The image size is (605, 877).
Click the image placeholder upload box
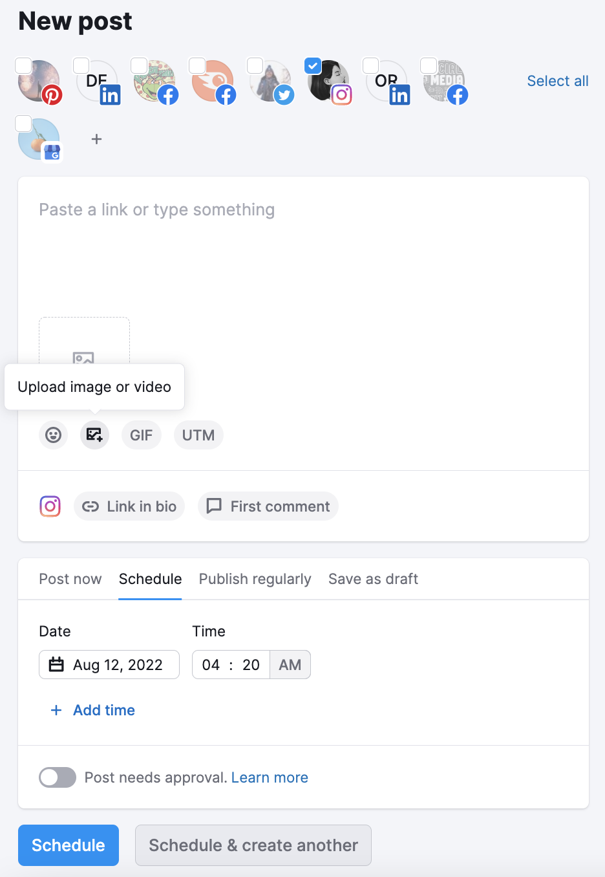(x=84, y=343)
